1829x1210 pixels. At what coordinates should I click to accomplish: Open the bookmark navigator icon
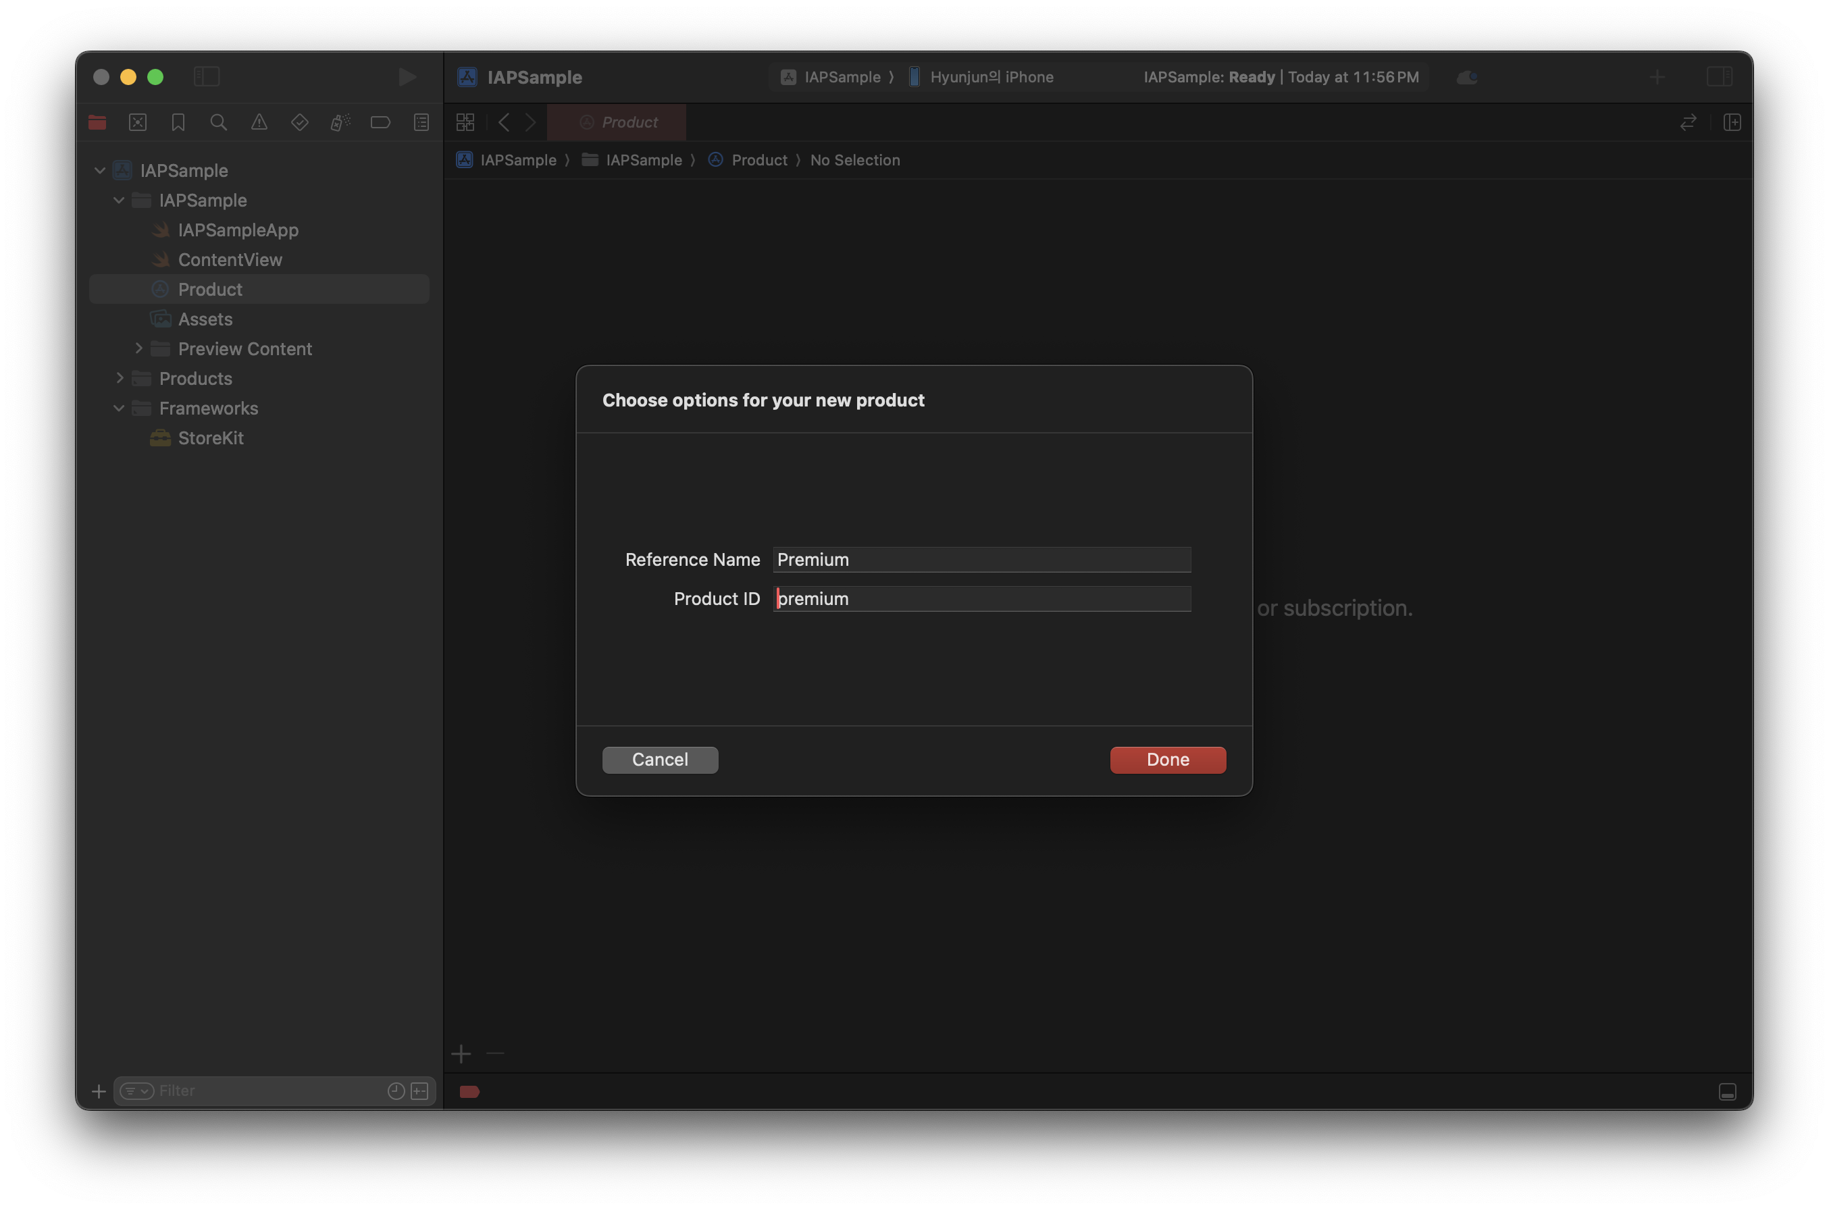(x=178, y=122)
